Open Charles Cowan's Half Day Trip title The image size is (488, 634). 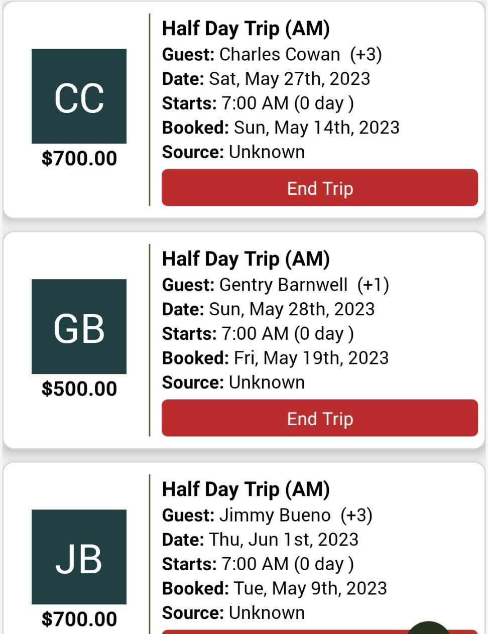[x=246, y=29]
